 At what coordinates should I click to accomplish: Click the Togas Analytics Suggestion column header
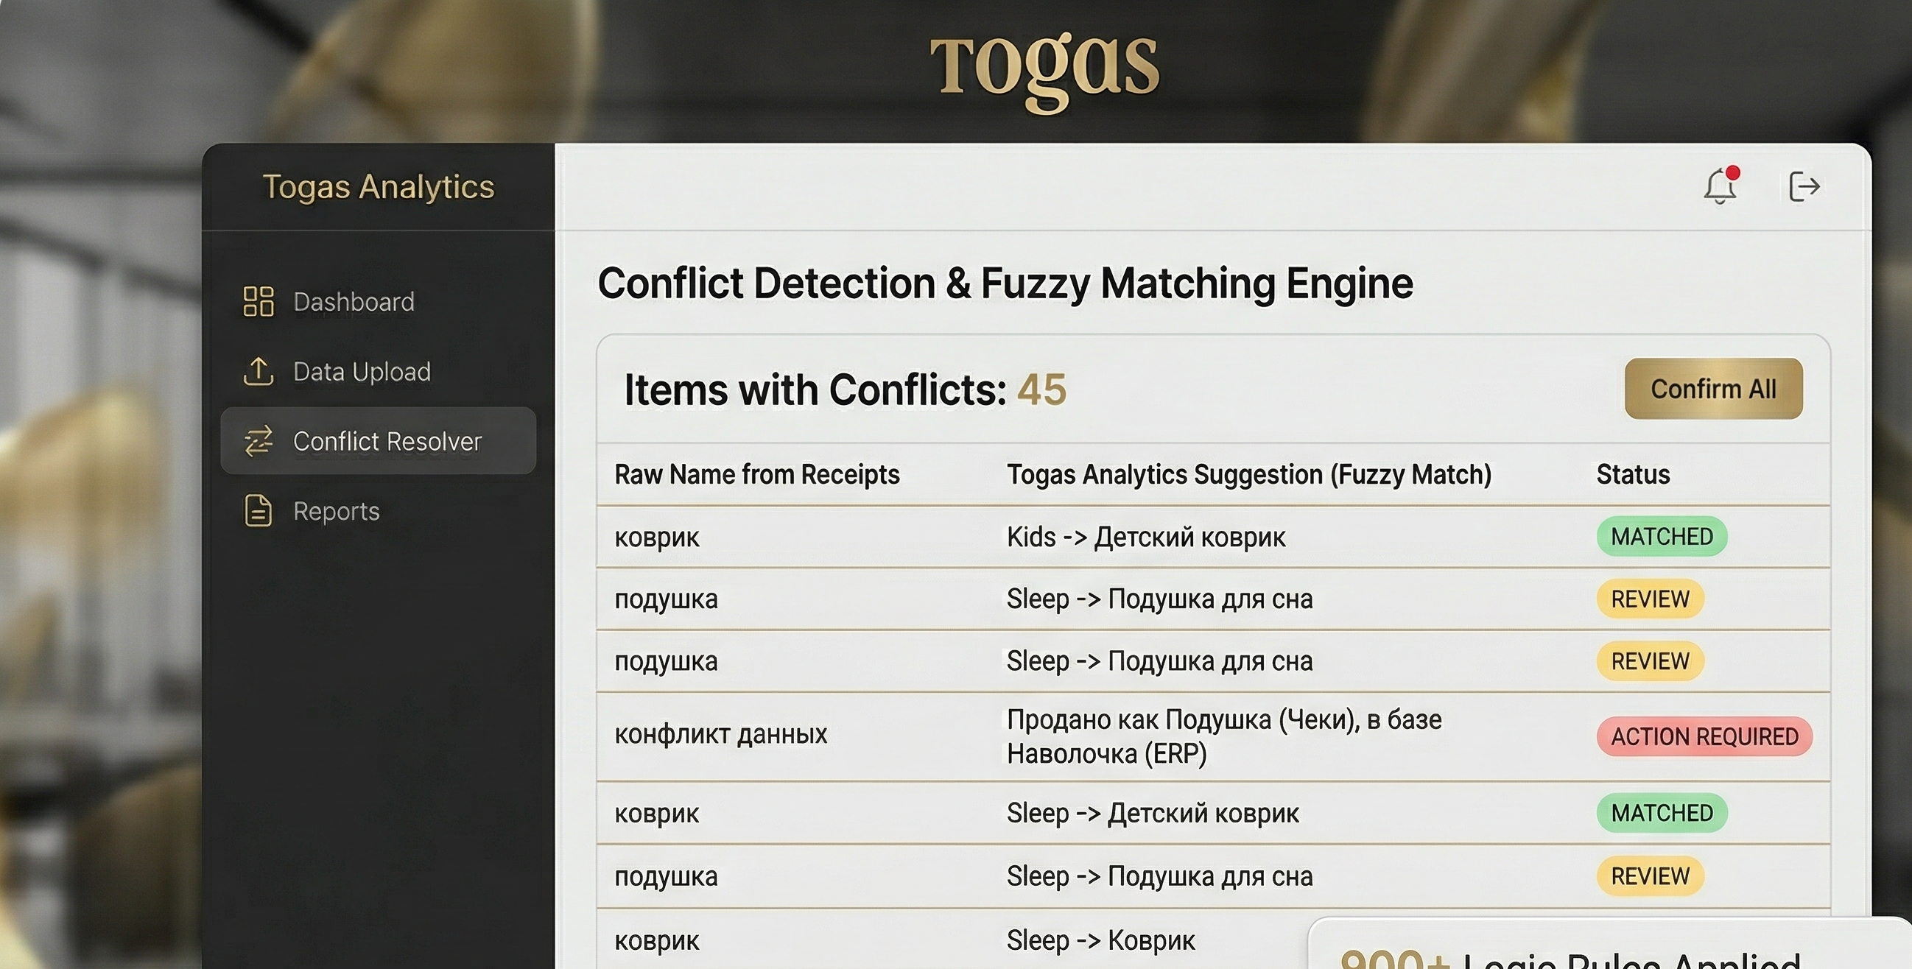click(1249, 474)
